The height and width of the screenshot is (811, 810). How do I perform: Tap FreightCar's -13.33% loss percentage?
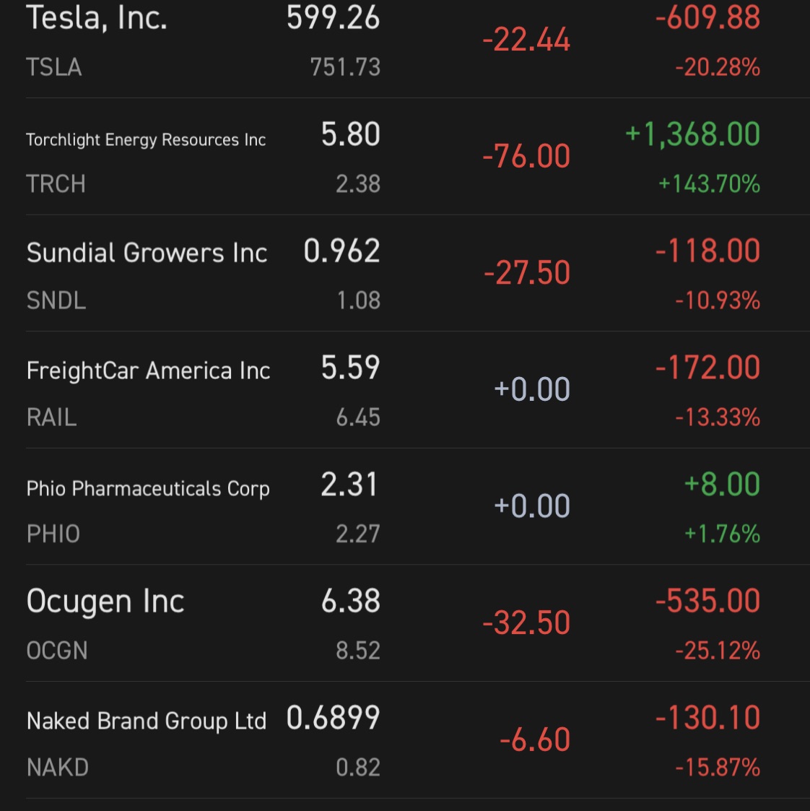(x=717, y=417)
